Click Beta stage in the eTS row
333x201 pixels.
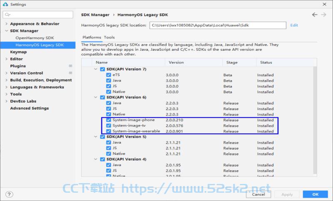[x=228, y=75]
